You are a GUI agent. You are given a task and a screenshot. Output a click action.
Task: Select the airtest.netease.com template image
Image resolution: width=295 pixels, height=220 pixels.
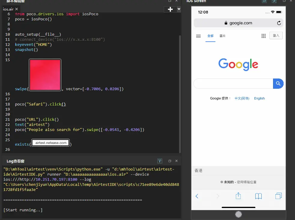click(50, 143)
